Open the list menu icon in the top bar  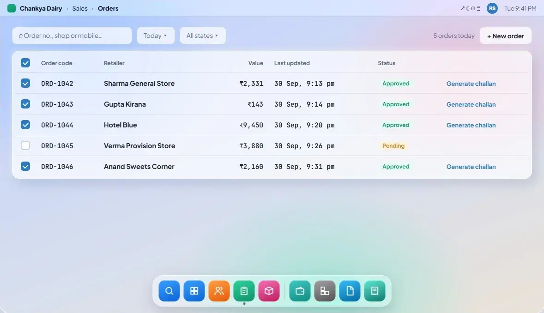tap(478, 8)
